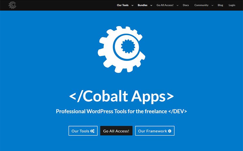Screen dimensions: 243x151
Task: Open the Our Tools menu item
Action: click(x=123, y=5)
